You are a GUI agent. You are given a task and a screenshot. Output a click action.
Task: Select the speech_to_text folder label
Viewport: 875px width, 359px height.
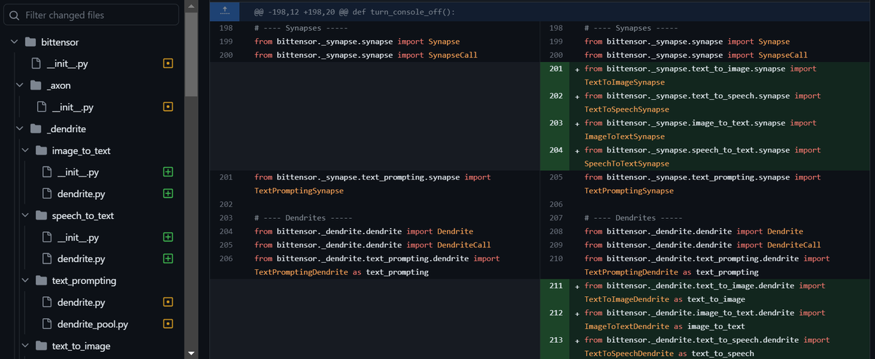coord(83,216)
